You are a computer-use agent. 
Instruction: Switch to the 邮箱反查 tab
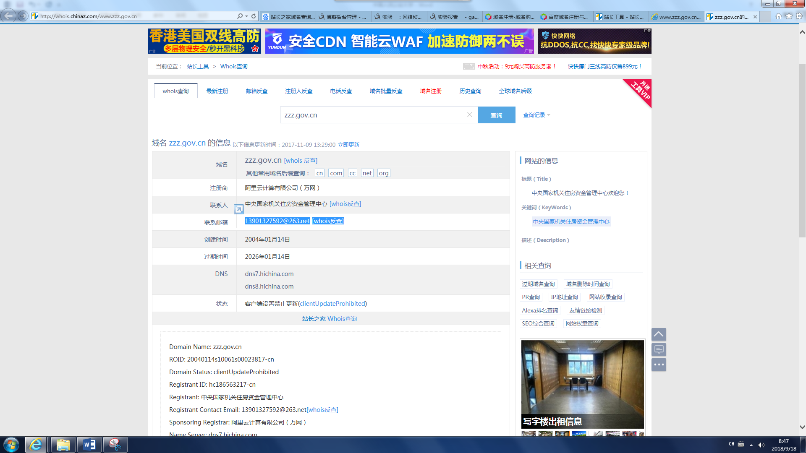(256, 91)
